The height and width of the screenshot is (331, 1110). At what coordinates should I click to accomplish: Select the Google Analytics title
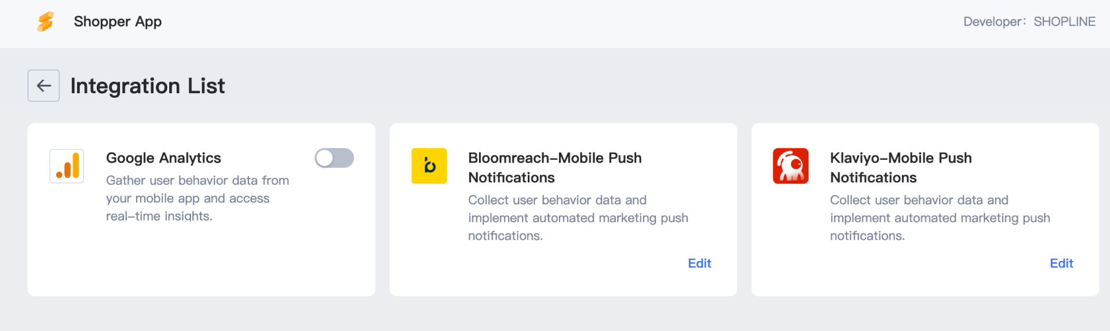coord(163,158)
